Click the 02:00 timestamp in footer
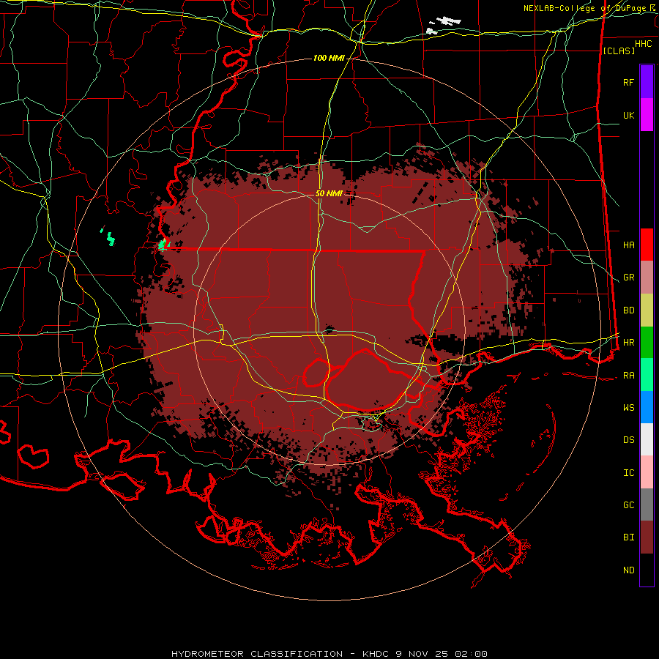The height and width of the screenshot is (659, 659). (471, 654)
